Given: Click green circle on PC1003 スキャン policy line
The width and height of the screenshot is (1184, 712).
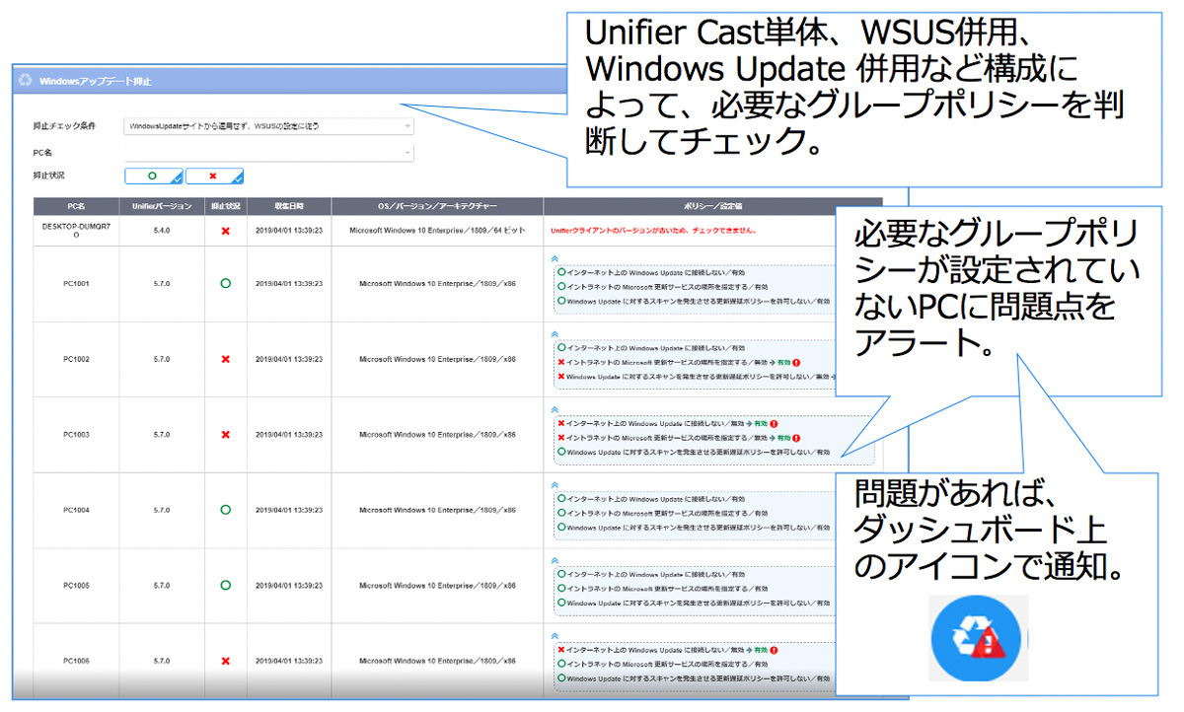Looking at the screenshot, I should (x=561, y=453).
